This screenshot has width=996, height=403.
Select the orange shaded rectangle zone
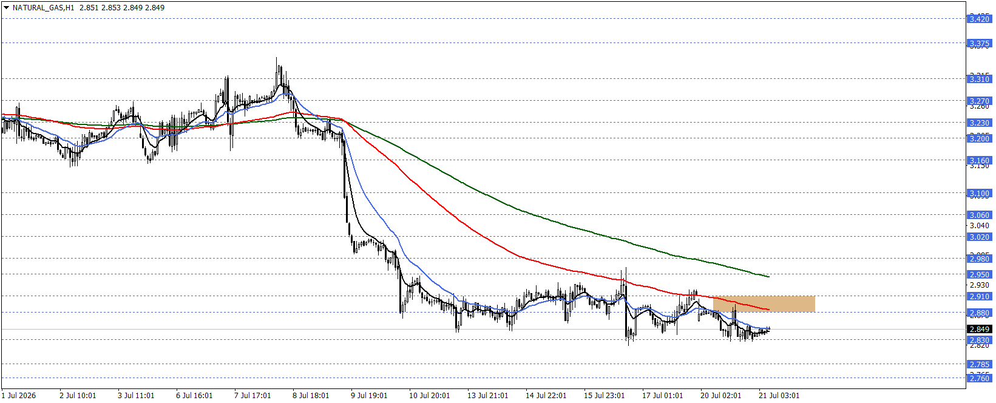point(764,304)
